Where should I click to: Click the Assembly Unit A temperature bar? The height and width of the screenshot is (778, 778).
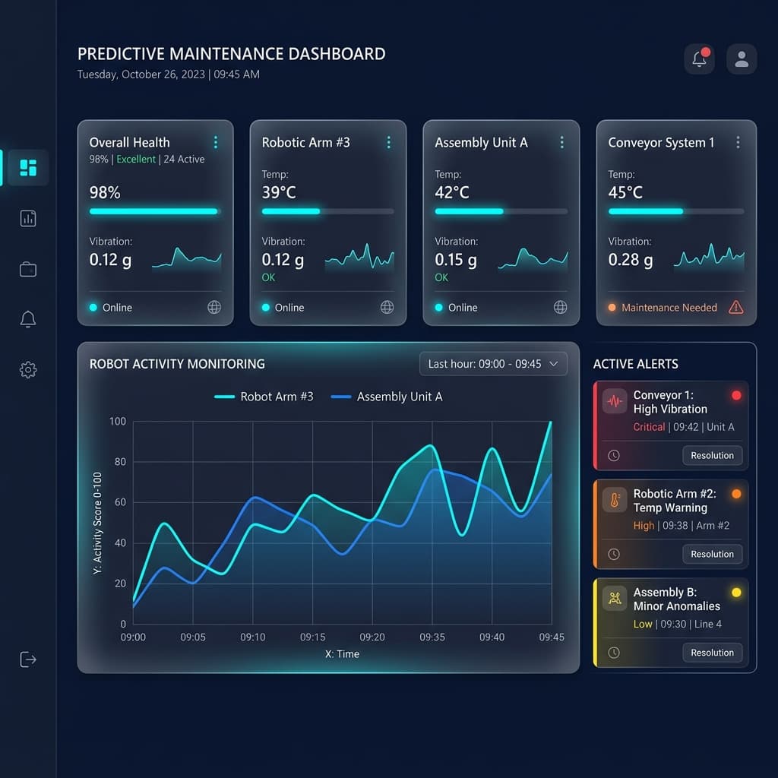click(x=501, y=211)
